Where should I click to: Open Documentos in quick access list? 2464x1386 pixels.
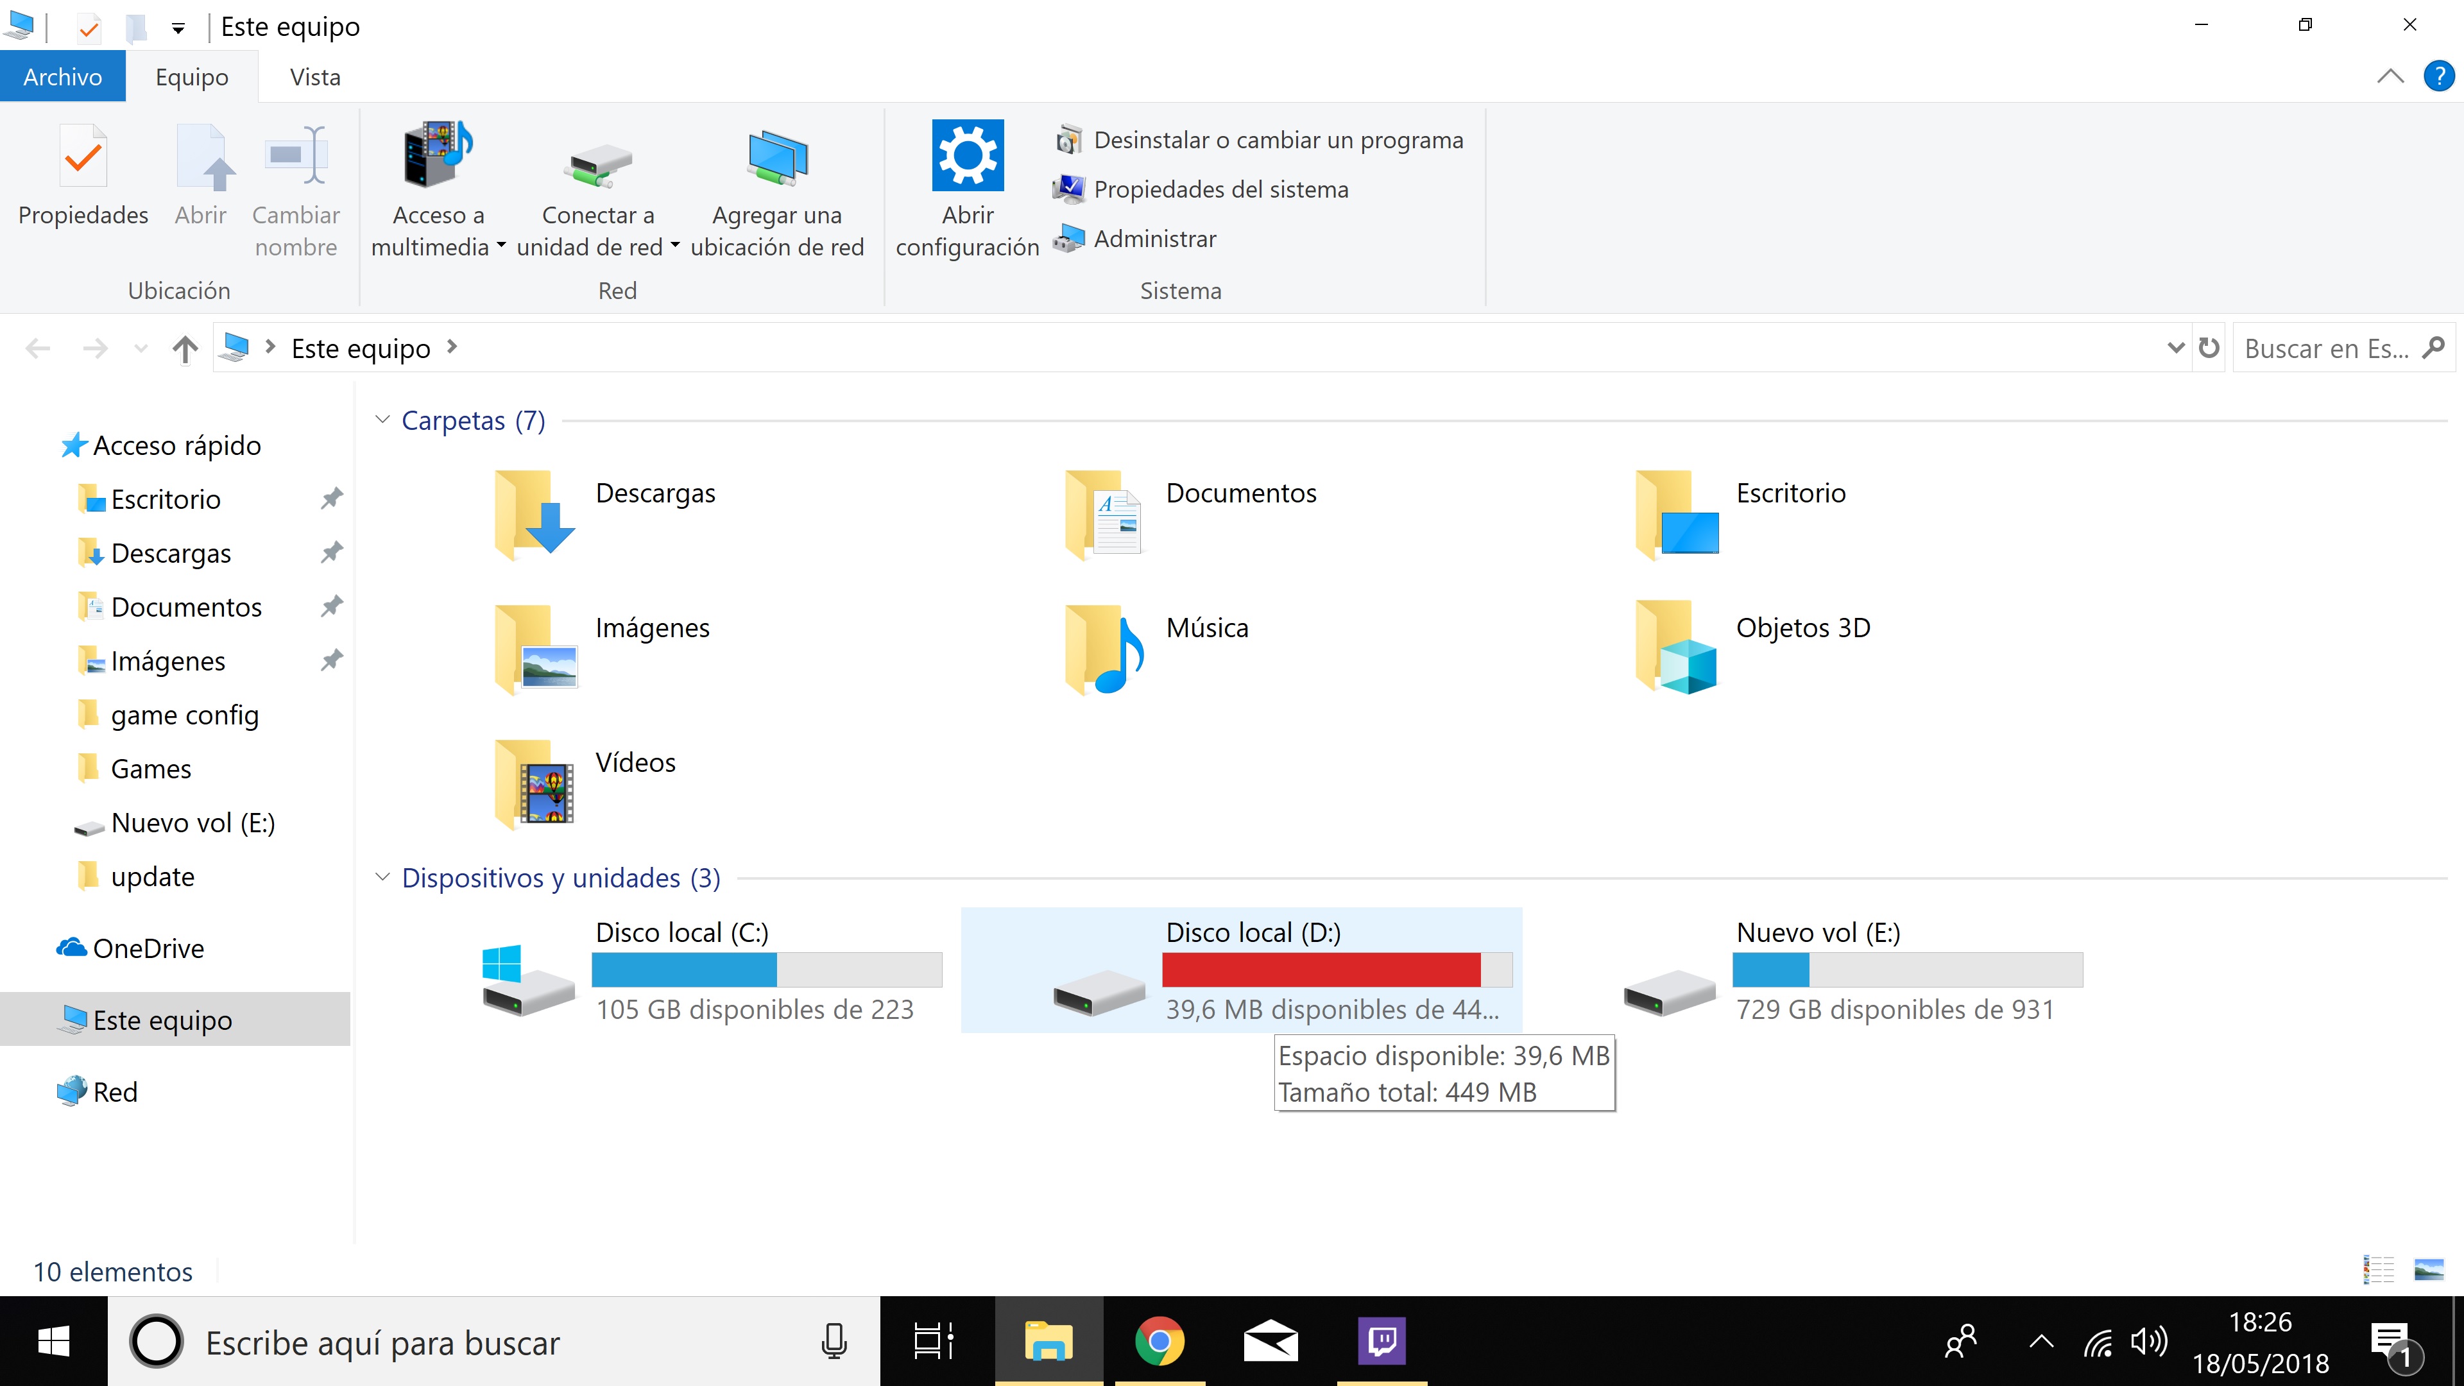[185, 606]
